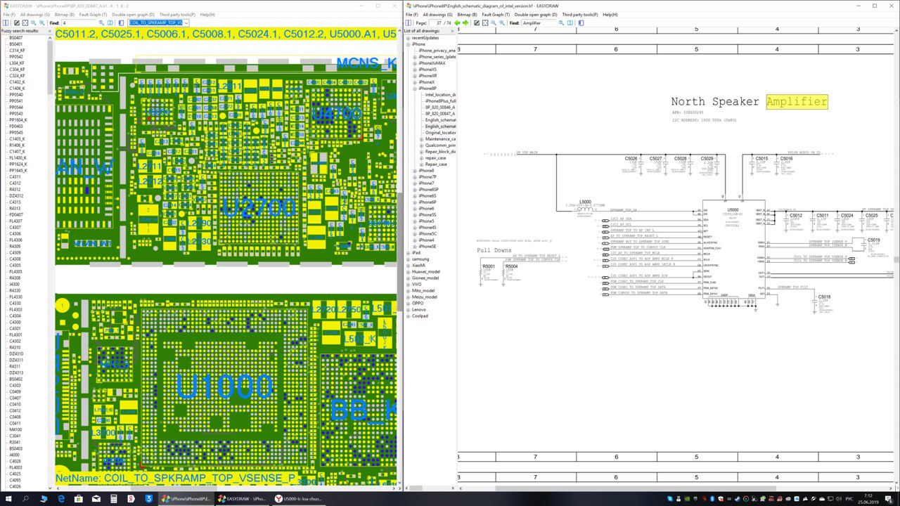Click the open-book icon in left window toolbar
This screenshot has height=506, width=900.
click(111, 23)
